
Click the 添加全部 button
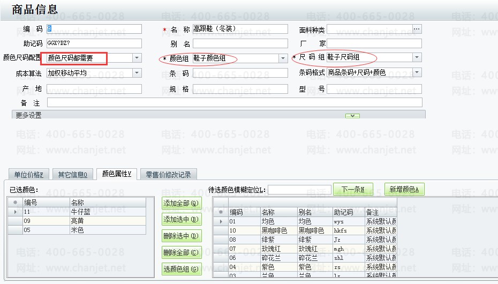pyautogui.click(x=182, y=203)
